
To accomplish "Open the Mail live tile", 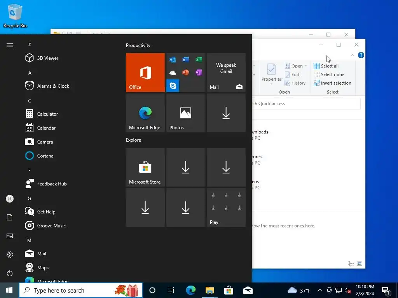I will pos(226,73).
